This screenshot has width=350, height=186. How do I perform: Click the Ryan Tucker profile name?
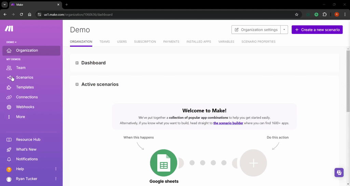pos(27,179)
